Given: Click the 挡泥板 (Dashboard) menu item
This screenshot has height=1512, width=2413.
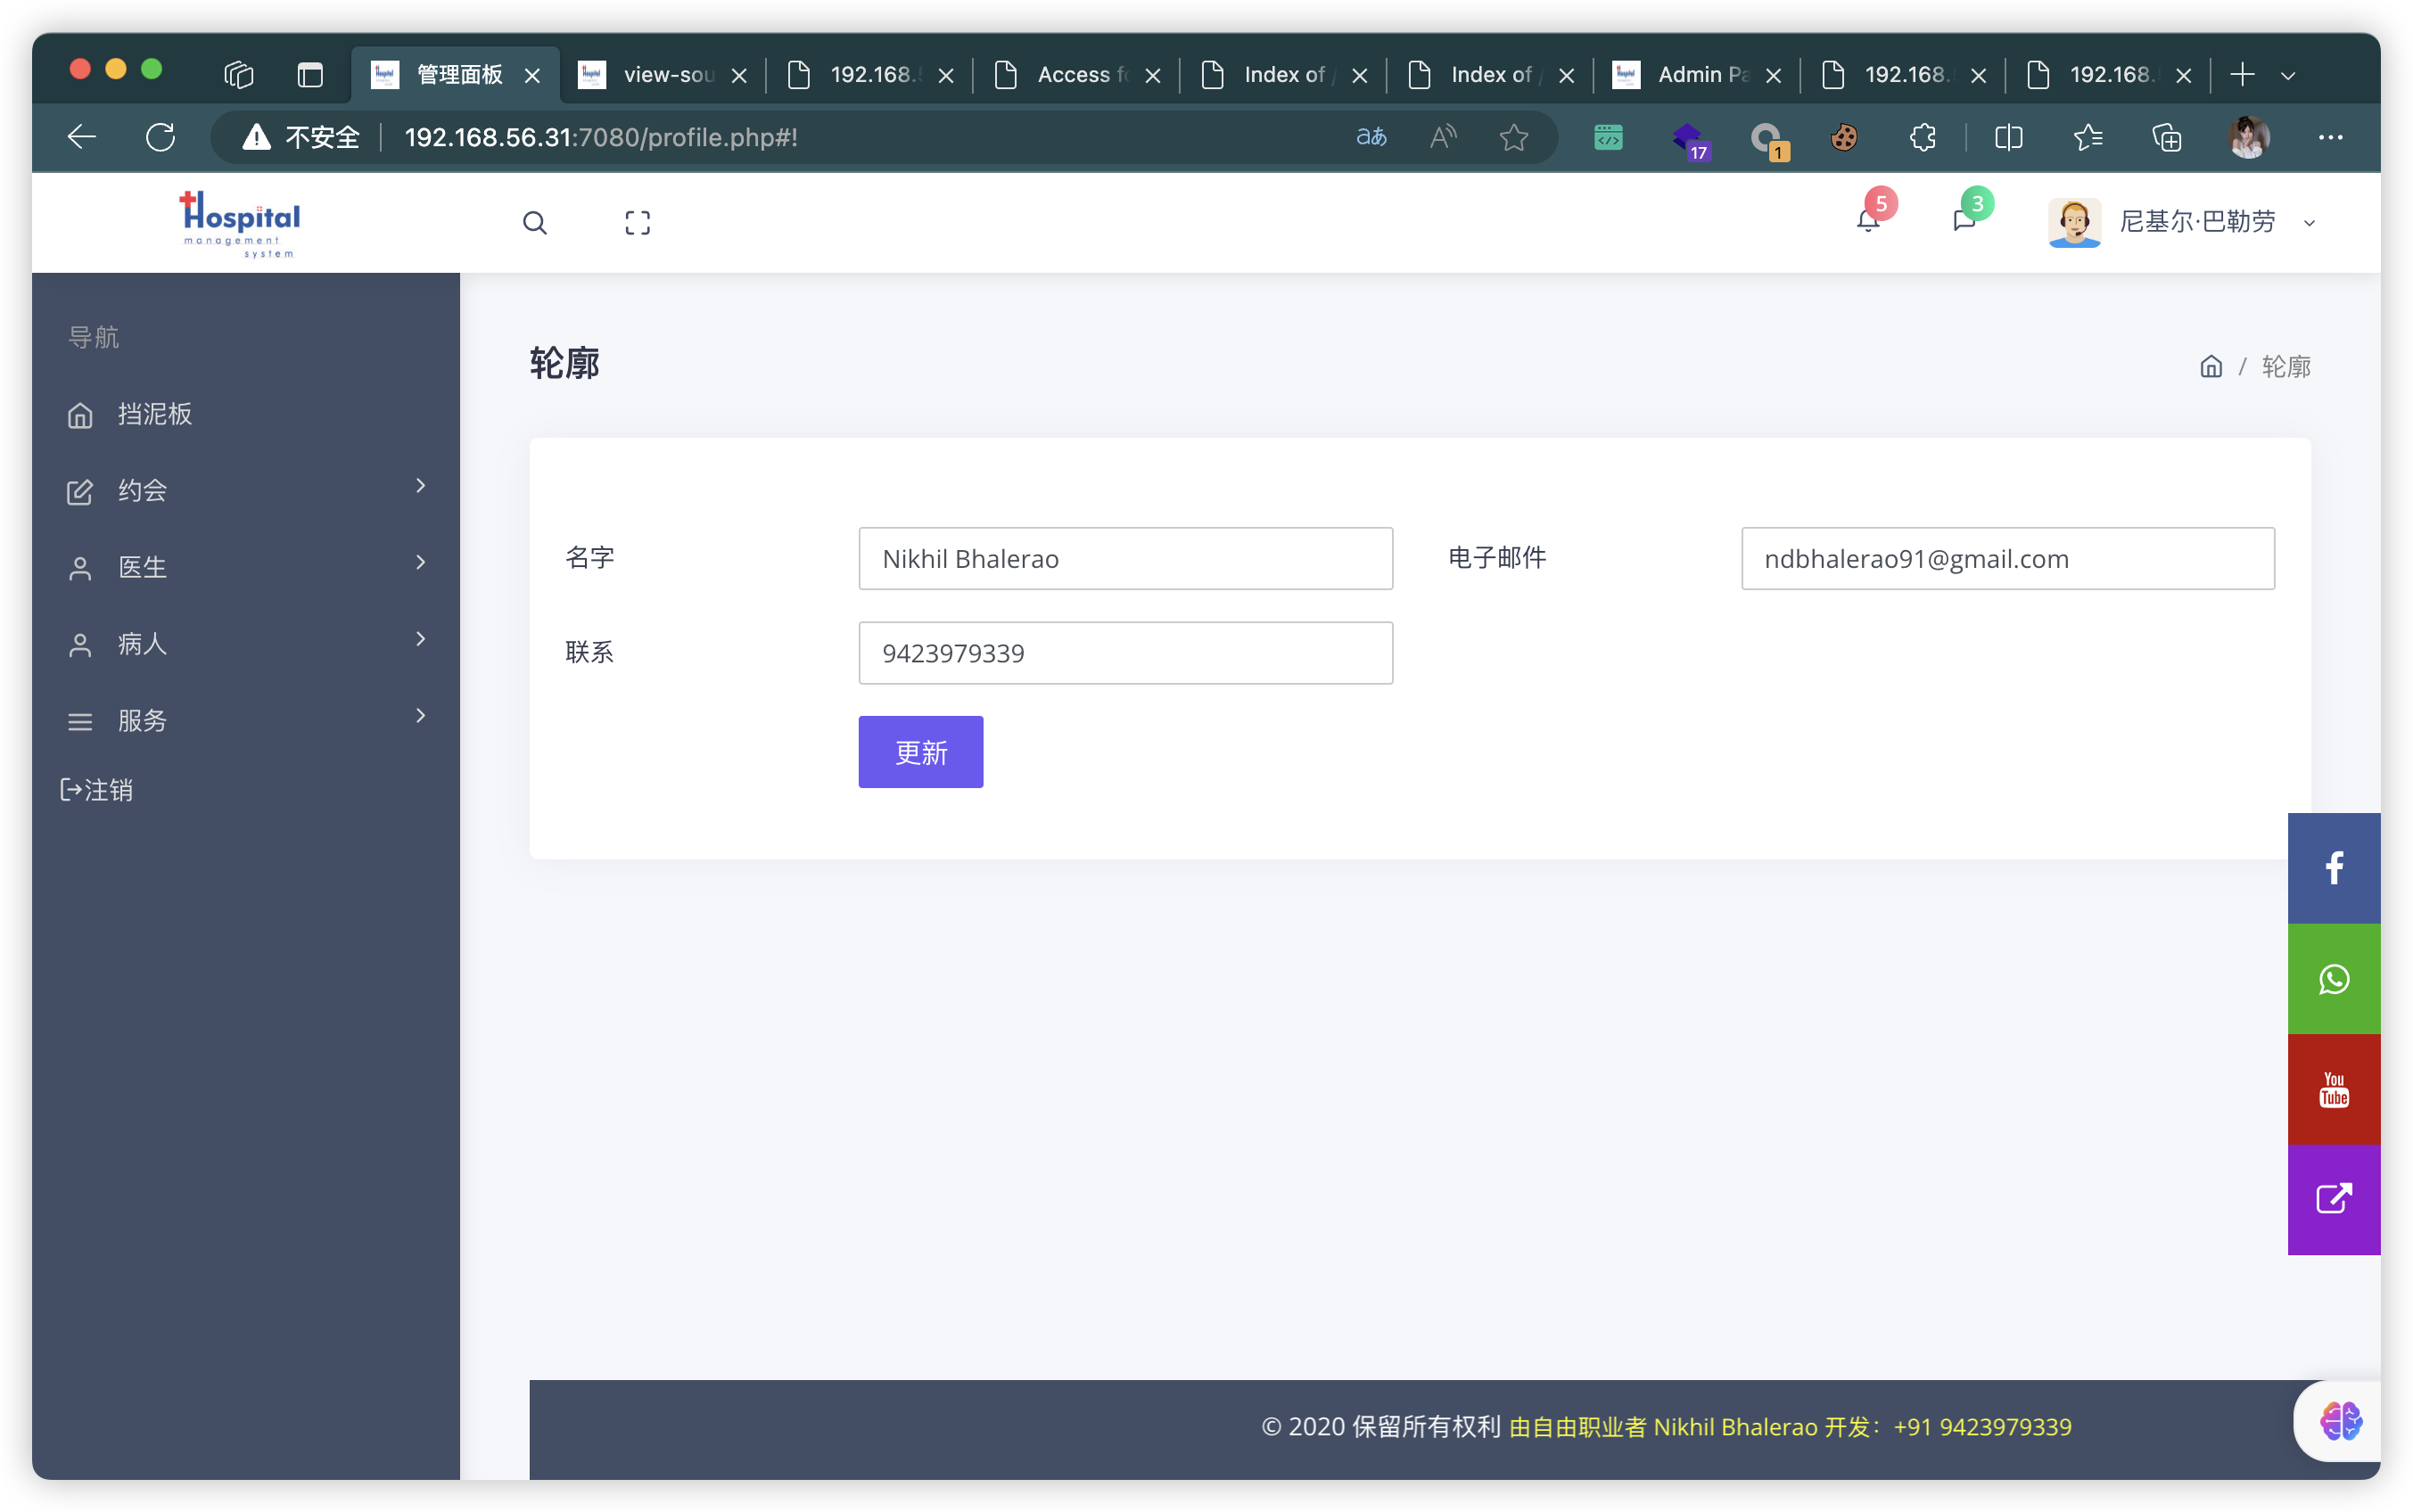Looking at the screenshot, I should (155, 415).
